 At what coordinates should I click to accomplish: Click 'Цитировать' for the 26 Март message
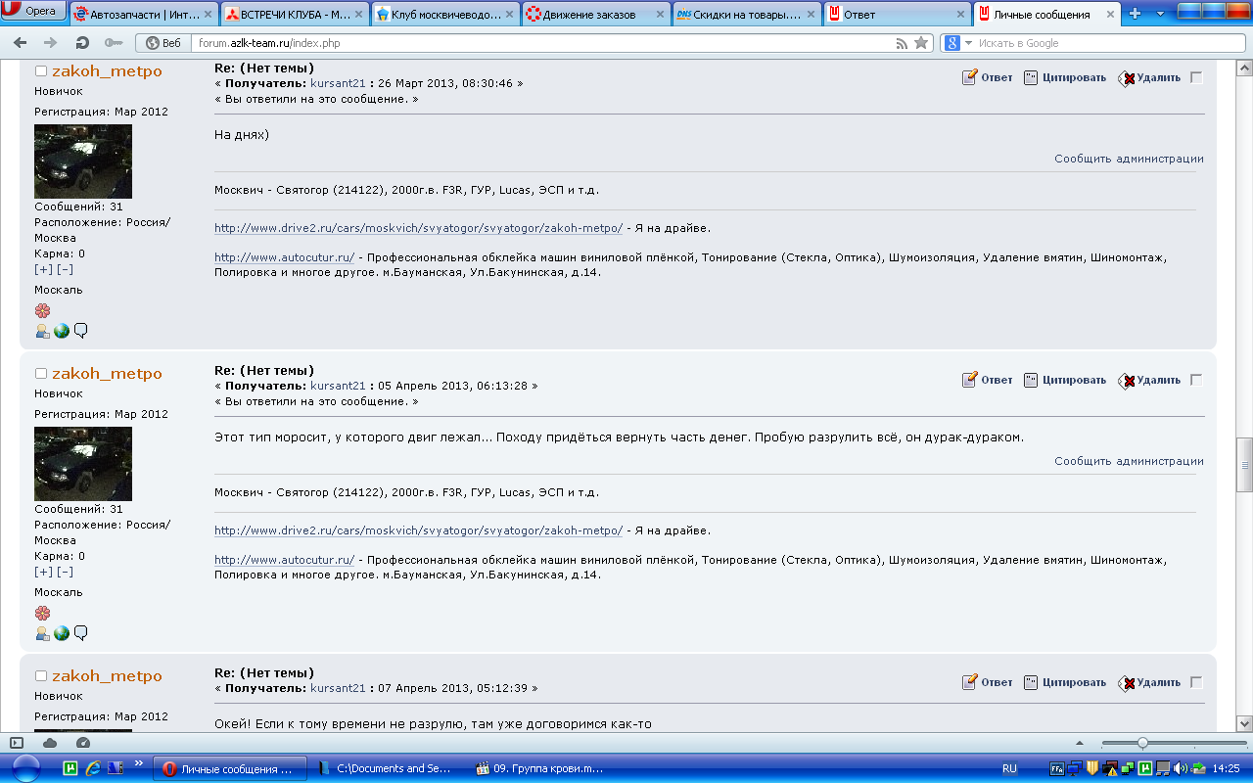coord(1065,77)
